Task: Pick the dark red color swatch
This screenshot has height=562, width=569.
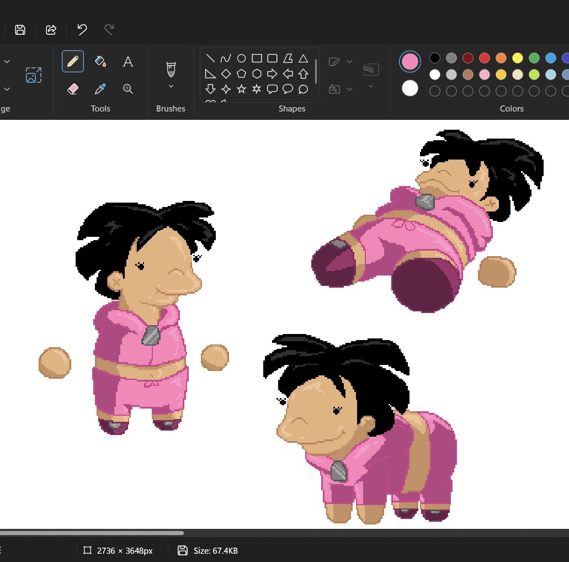Action: click(x=468, y=58)
